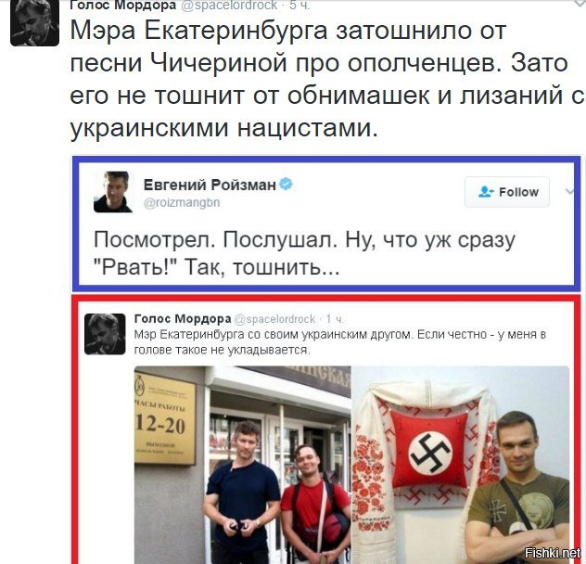Open the @spacelordrock handle in the red-framed tweet
This screenshot has height=564, width=586.
point(274,319)
